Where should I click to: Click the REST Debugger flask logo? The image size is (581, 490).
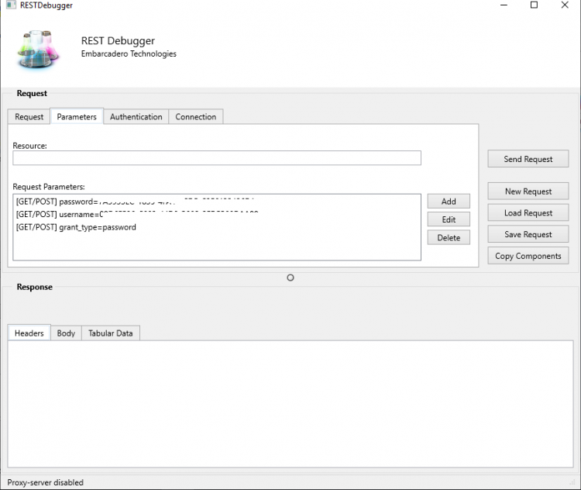pos(38,49)
